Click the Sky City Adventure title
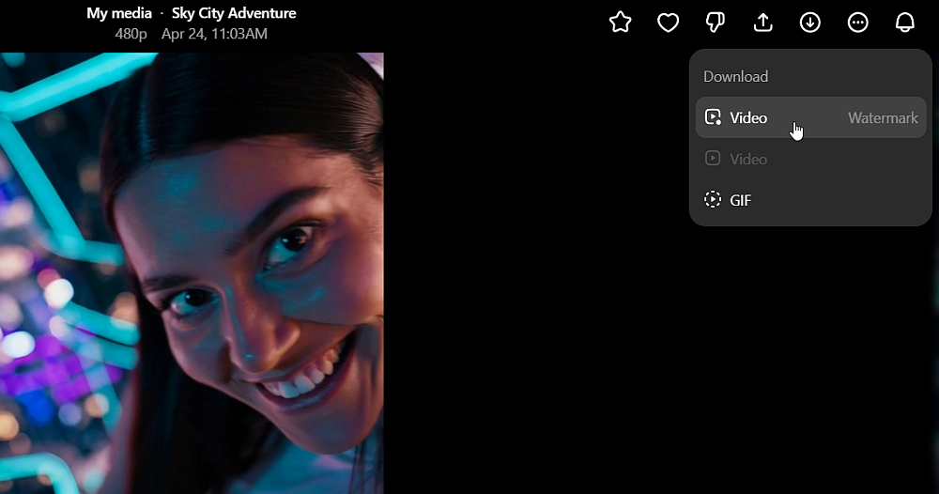This screenshot has width=939, height=494. click(234, 13)
